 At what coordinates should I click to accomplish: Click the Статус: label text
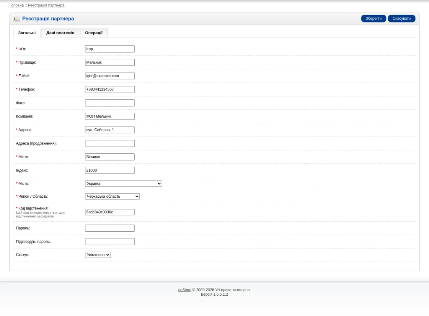[x=23, y=255]
